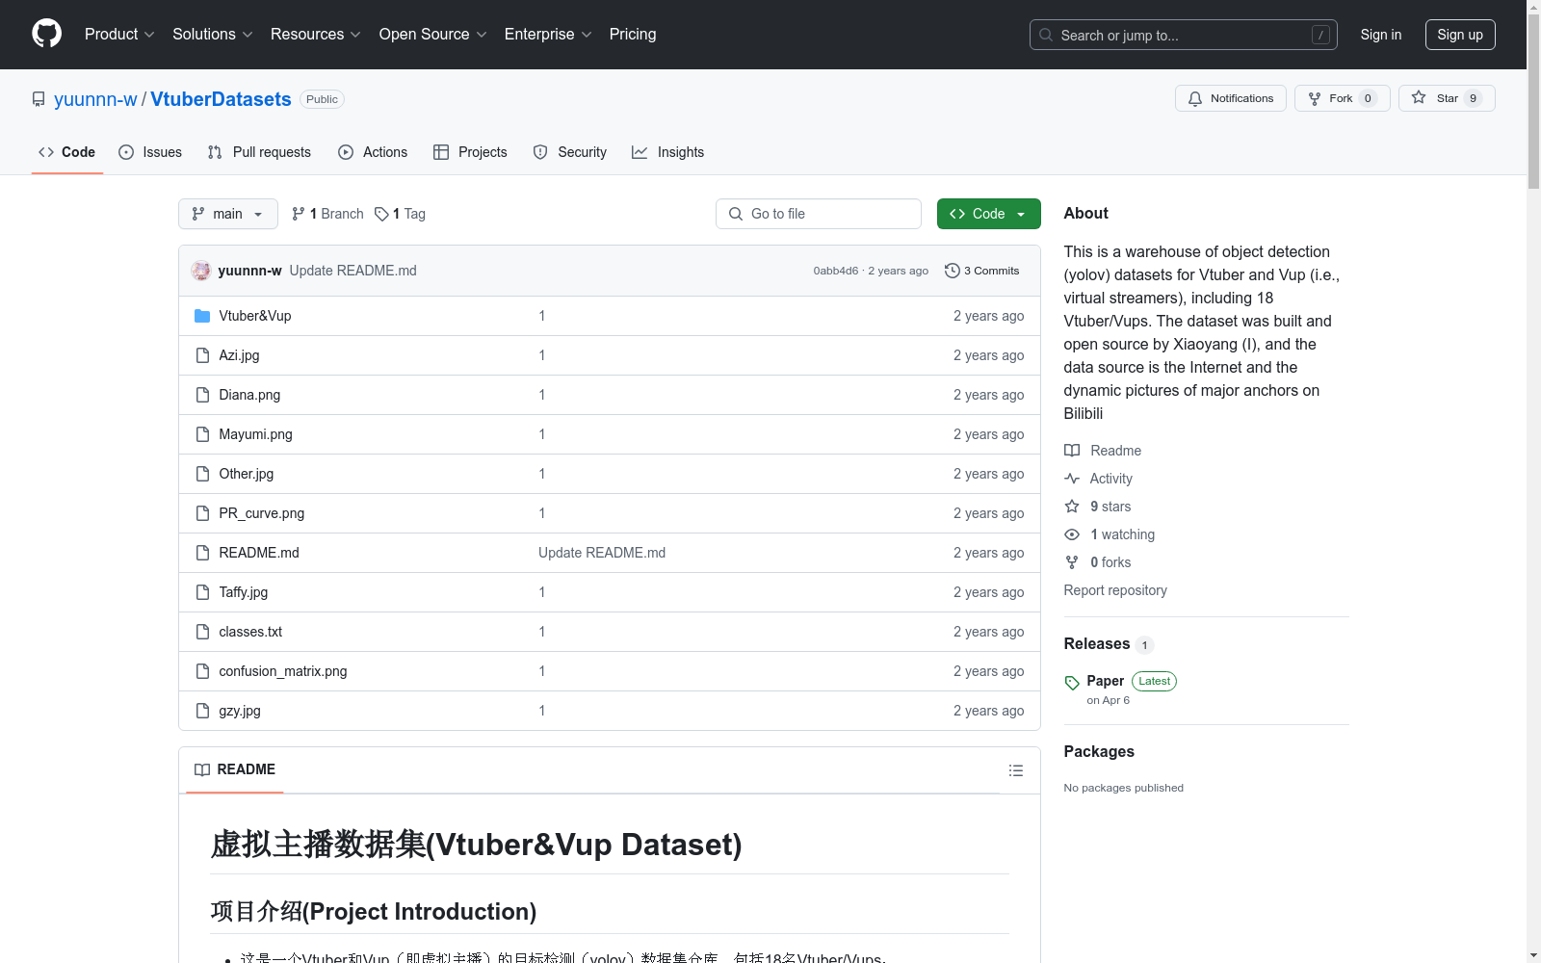Click the GitHub logo icon

(46, 34)
